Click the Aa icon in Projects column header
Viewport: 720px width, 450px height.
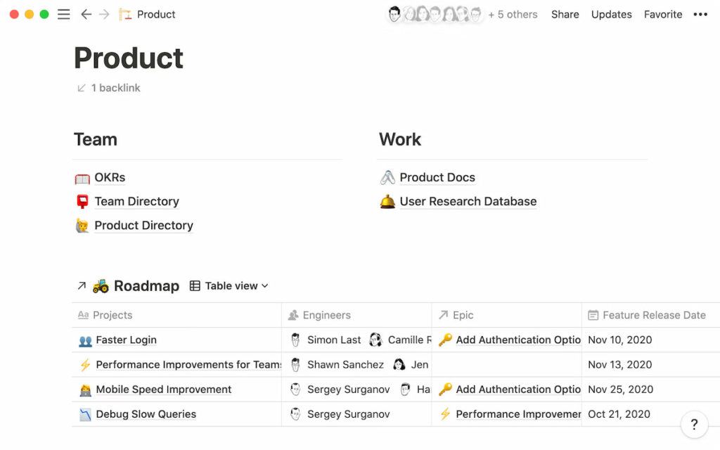tap(84, 315)
